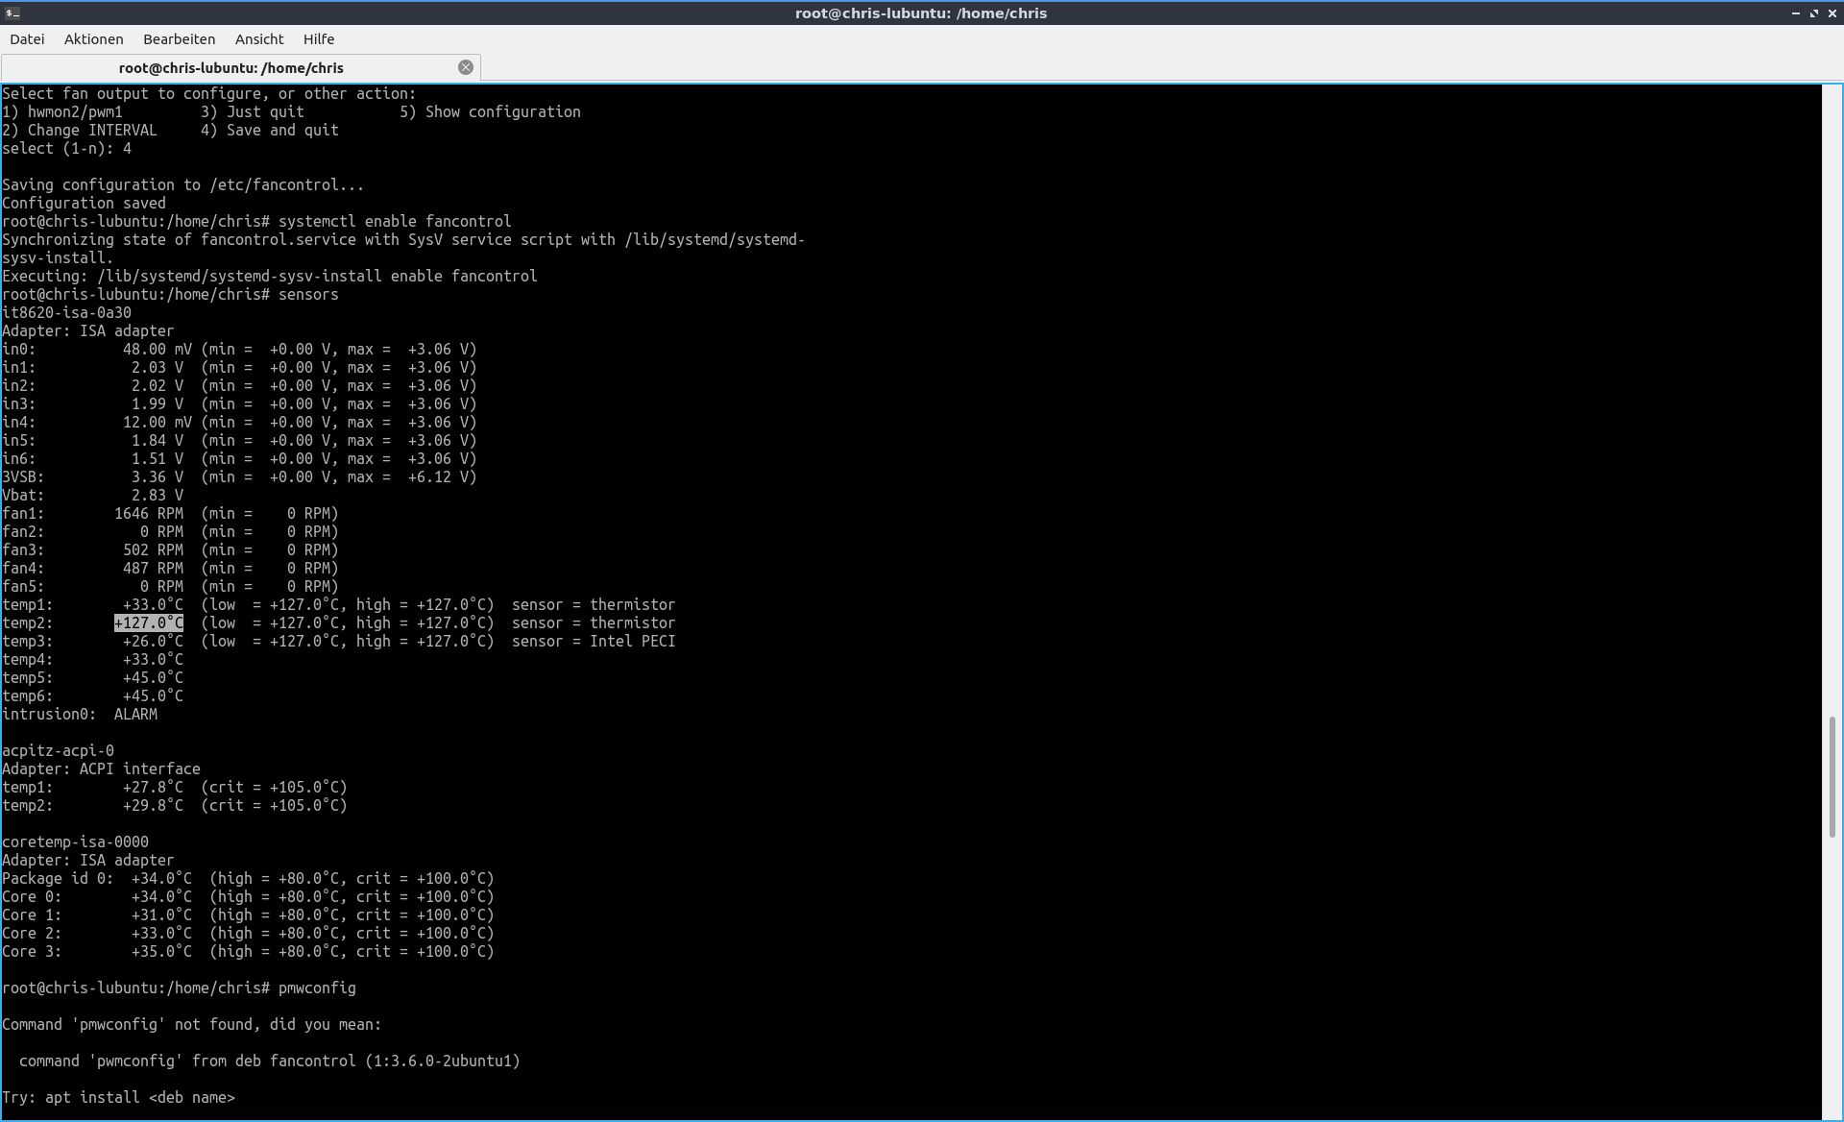Viewport: 1844px width, 1122px height.
Task: Open the Hilfe menu
Action: click(319, 39)
